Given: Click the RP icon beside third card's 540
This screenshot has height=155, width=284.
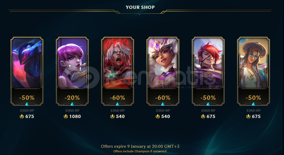Looking at the screenshot, I should tap(112, 116).
